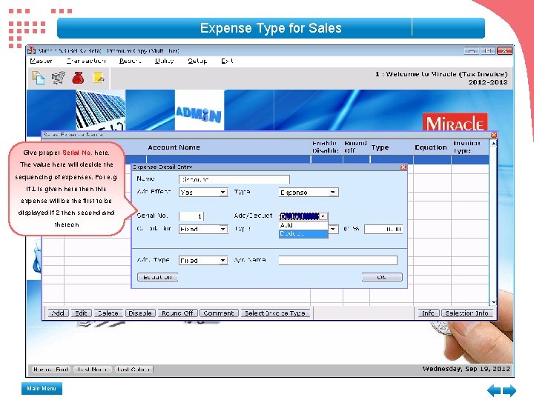Click the red money bag icon
Screen dimensions: 534x400
79,78
